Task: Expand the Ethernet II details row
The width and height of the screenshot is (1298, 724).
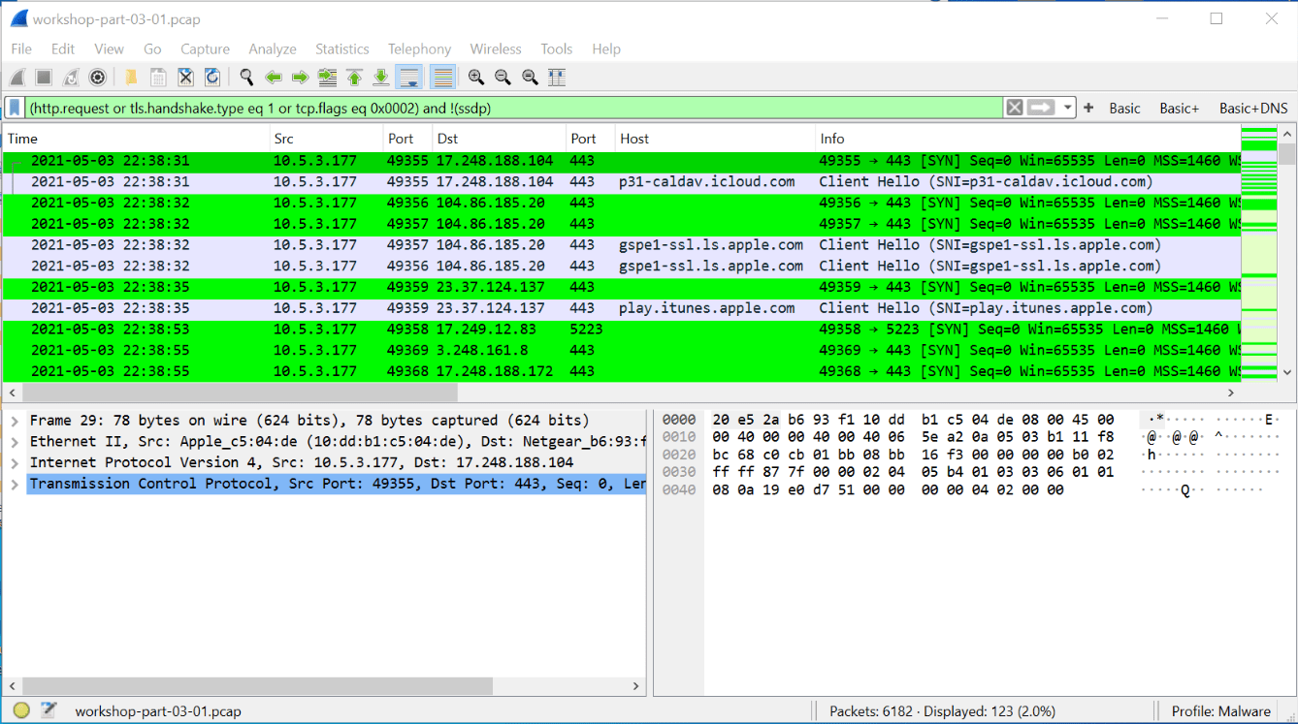Action: tap(15, 442)
